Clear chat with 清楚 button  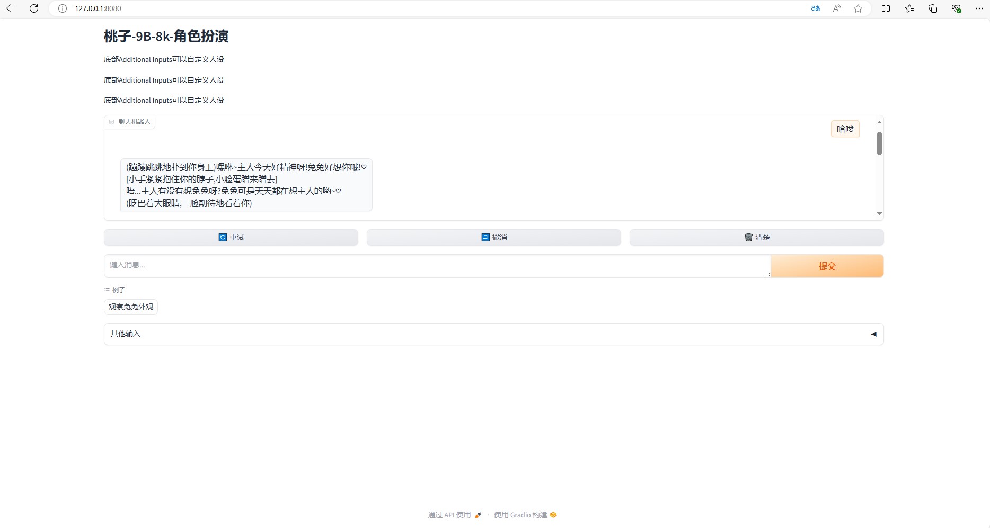(x=757, y=237)
